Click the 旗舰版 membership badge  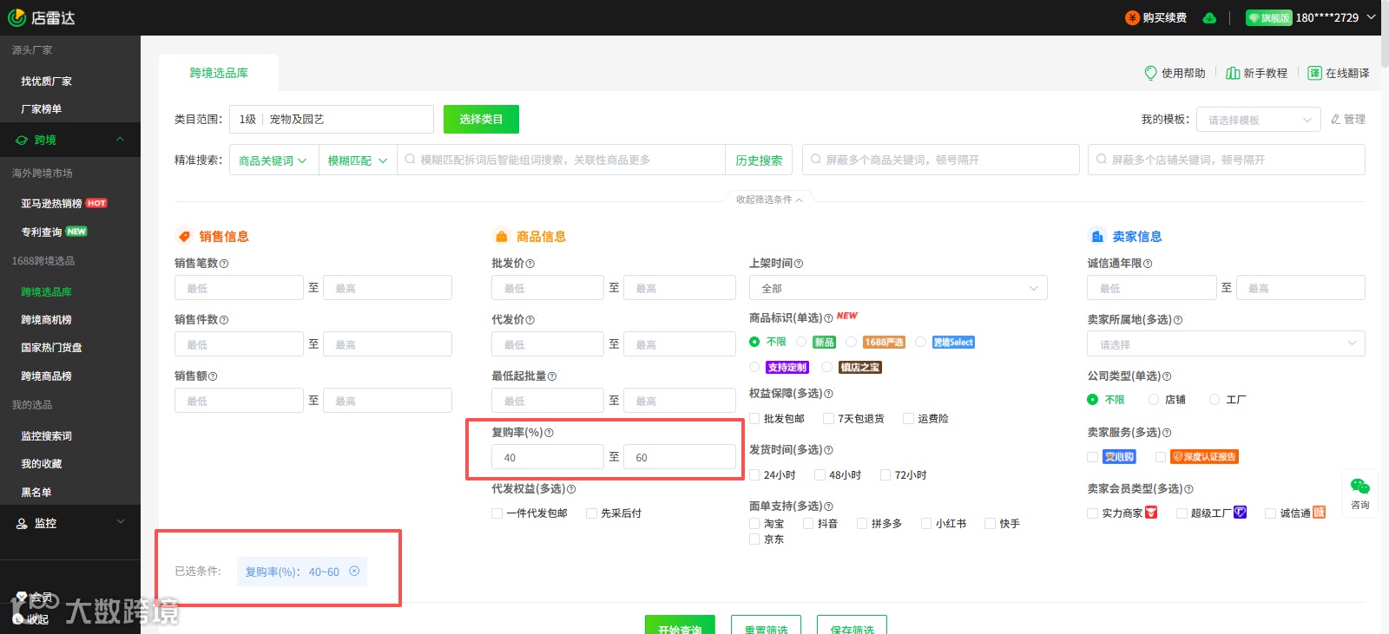[x=1268, y=17]
